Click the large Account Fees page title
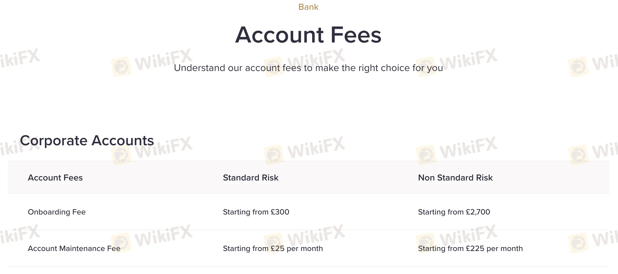The image size is (618, 274). point(308,35)
